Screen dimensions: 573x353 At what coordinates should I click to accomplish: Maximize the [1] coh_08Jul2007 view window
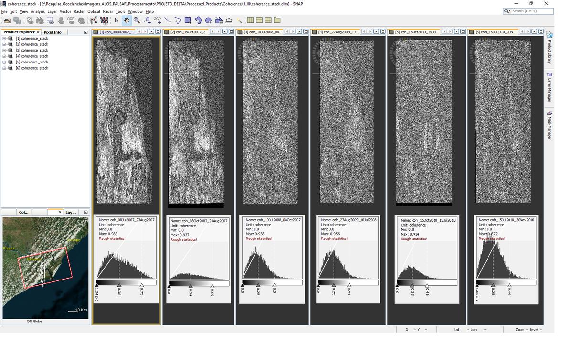click(x=158, y=31)
